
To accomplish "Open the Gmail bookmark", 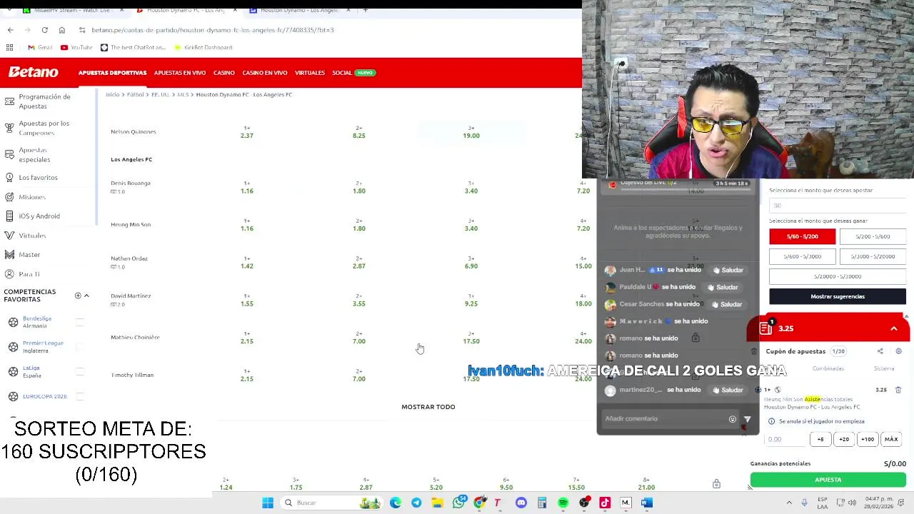I will [40, 47].
